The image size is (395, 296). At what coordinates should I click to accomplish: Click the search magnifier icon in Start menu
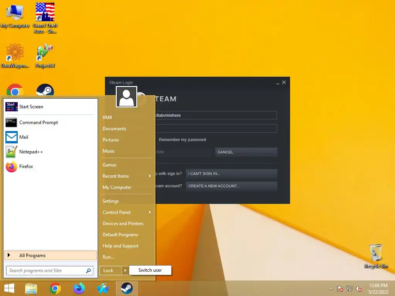[x=88, y=271]
